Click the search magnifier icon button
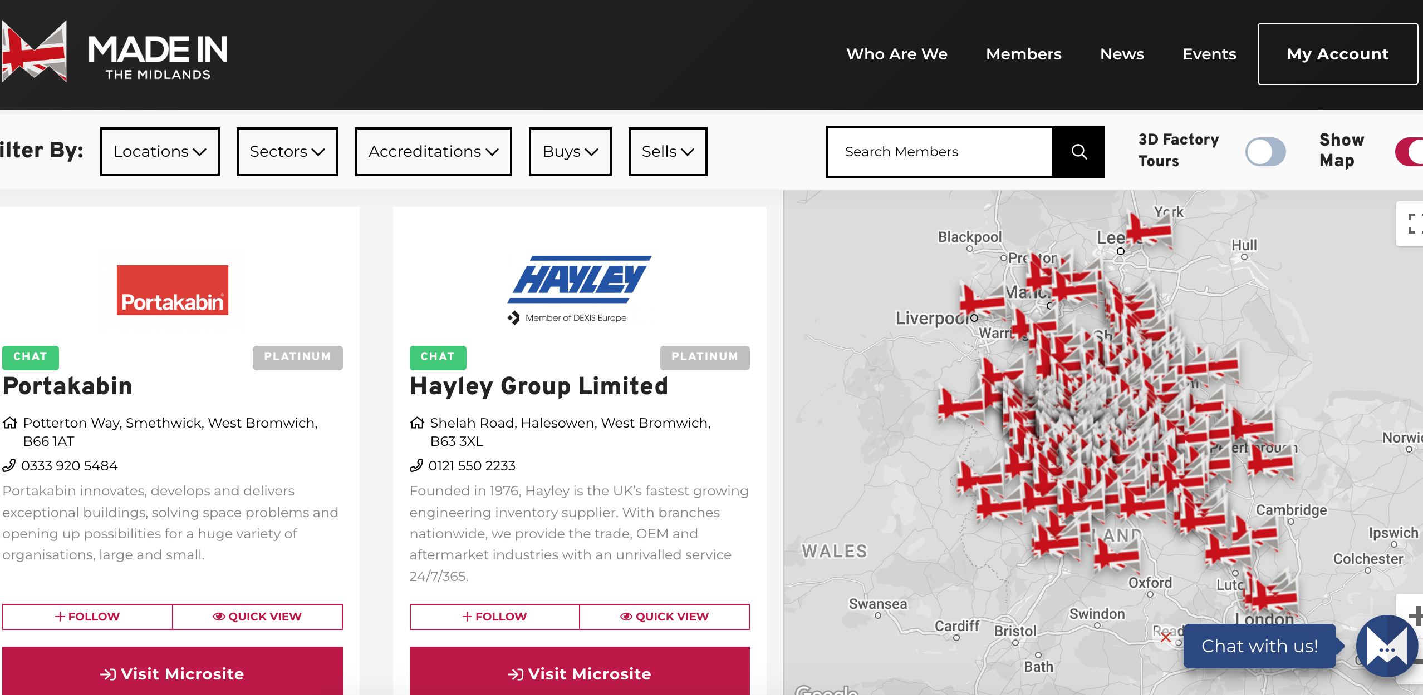Image resolution: width=1423 pixels, height=695 pixels. pos(1078,152)
